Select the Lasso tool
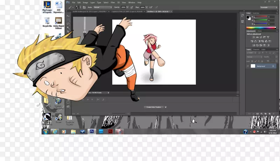 (69, 24)
